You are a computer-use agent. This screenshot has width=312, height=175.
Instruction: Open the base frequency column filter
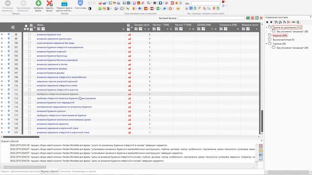tap(136, 29)
